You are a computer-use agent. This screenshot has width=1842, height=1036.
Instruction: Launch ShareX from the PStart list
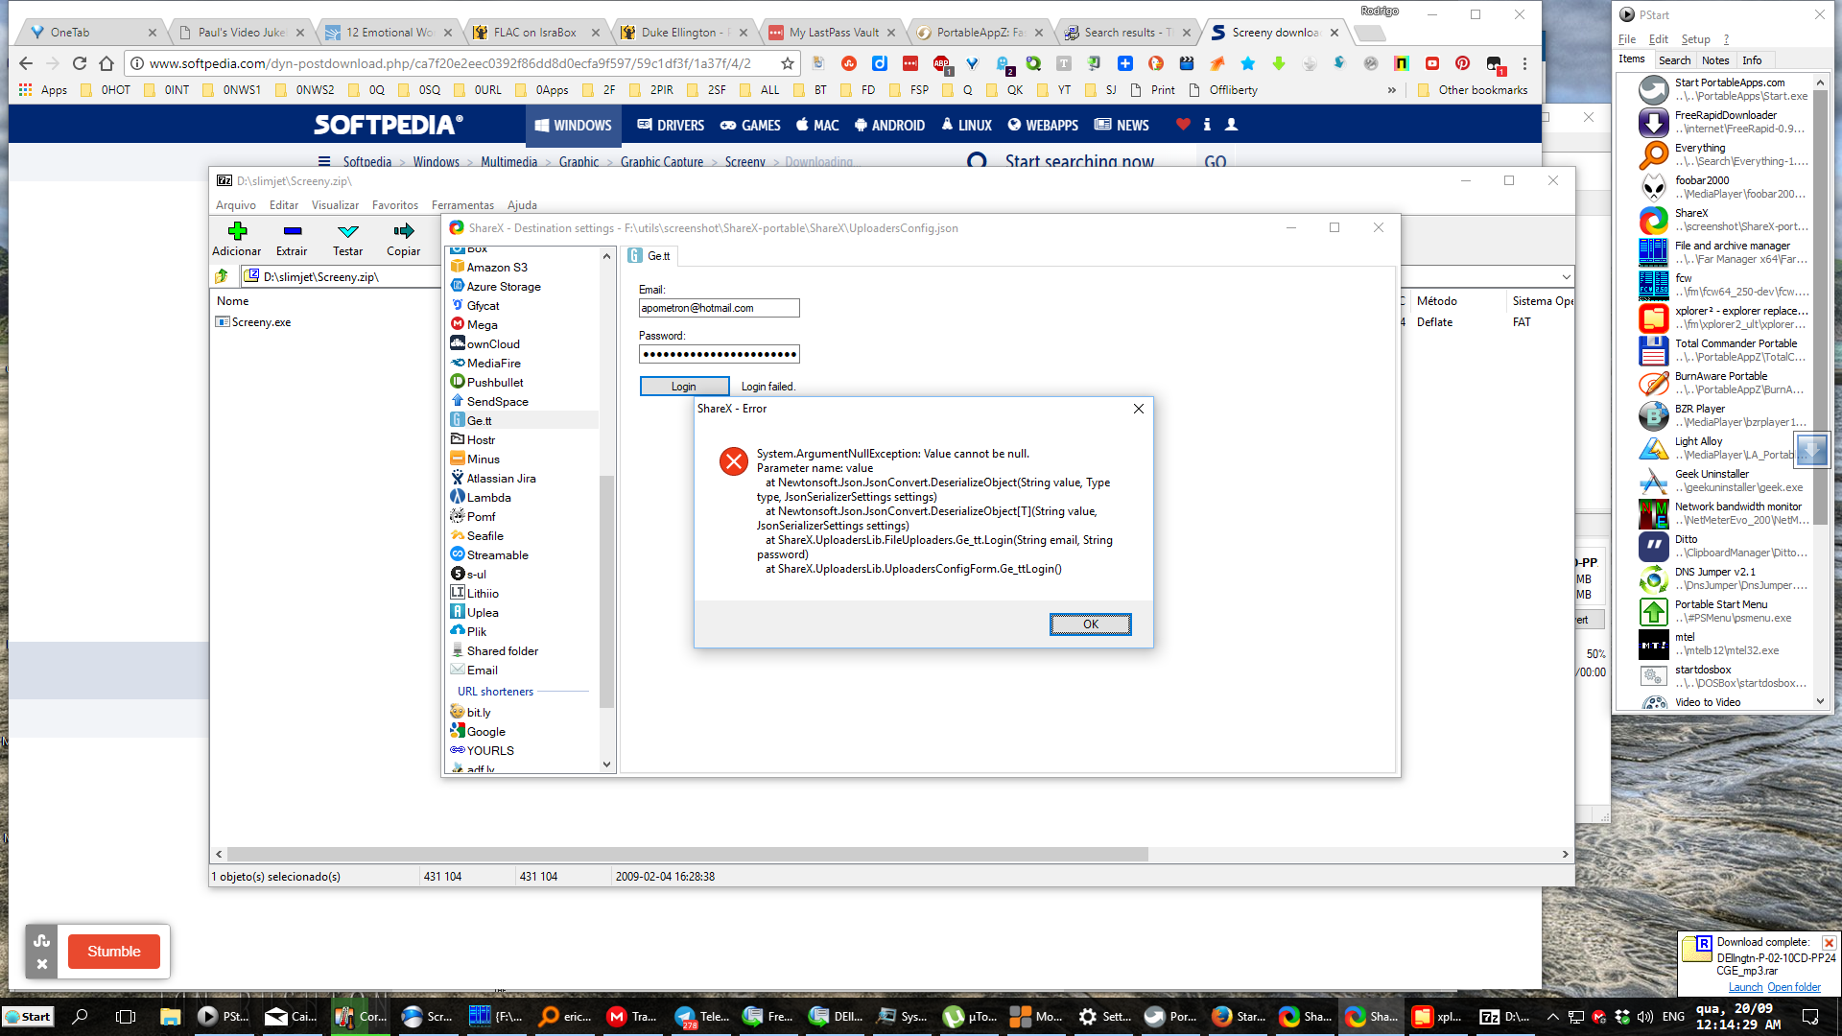pos(1723,220)
